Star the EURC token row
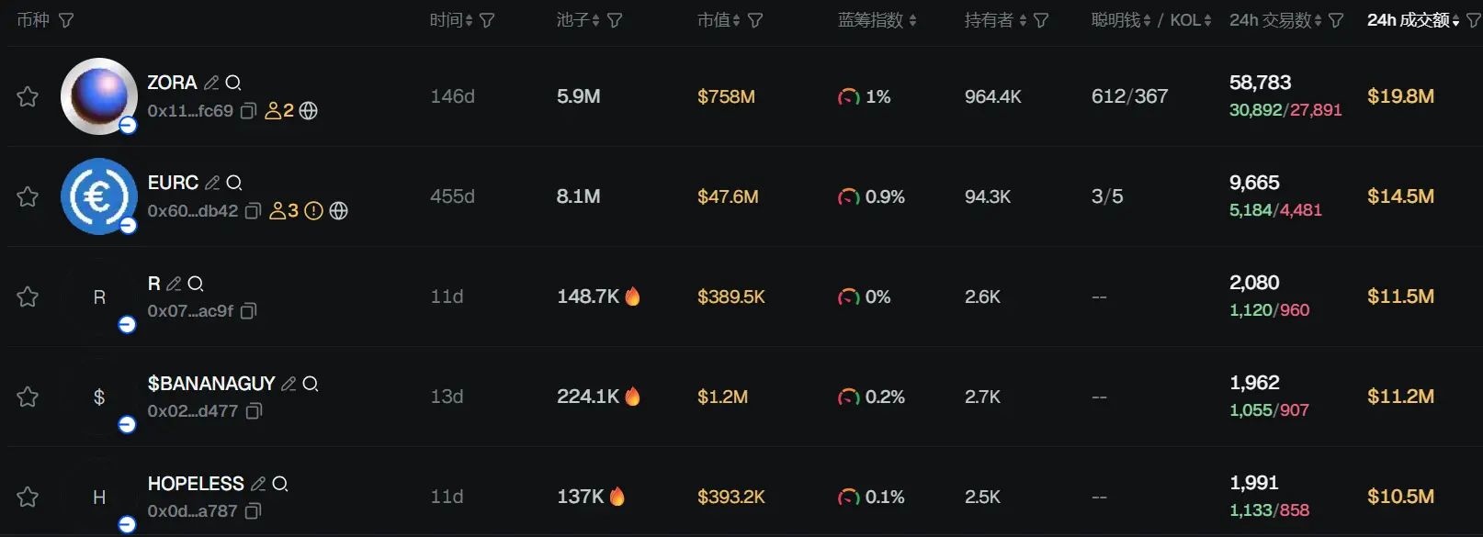 point(28,196)
